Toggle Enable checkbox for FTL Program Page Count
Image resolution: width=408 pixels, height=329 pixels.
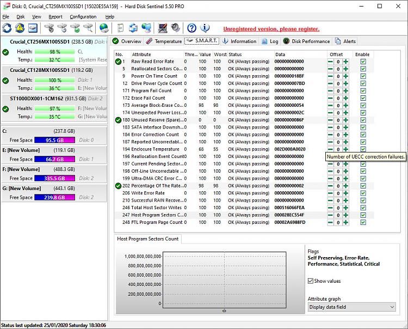tap(363, 222)
